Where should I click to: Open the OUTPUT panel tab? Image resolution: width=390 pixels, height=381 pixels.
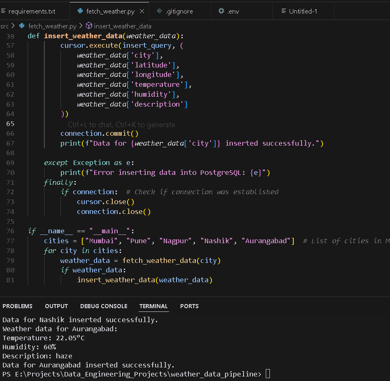click(56, 306)
